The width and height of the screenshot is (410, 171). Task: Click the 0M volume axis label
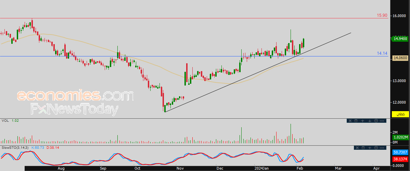click(x=395, y=142)
